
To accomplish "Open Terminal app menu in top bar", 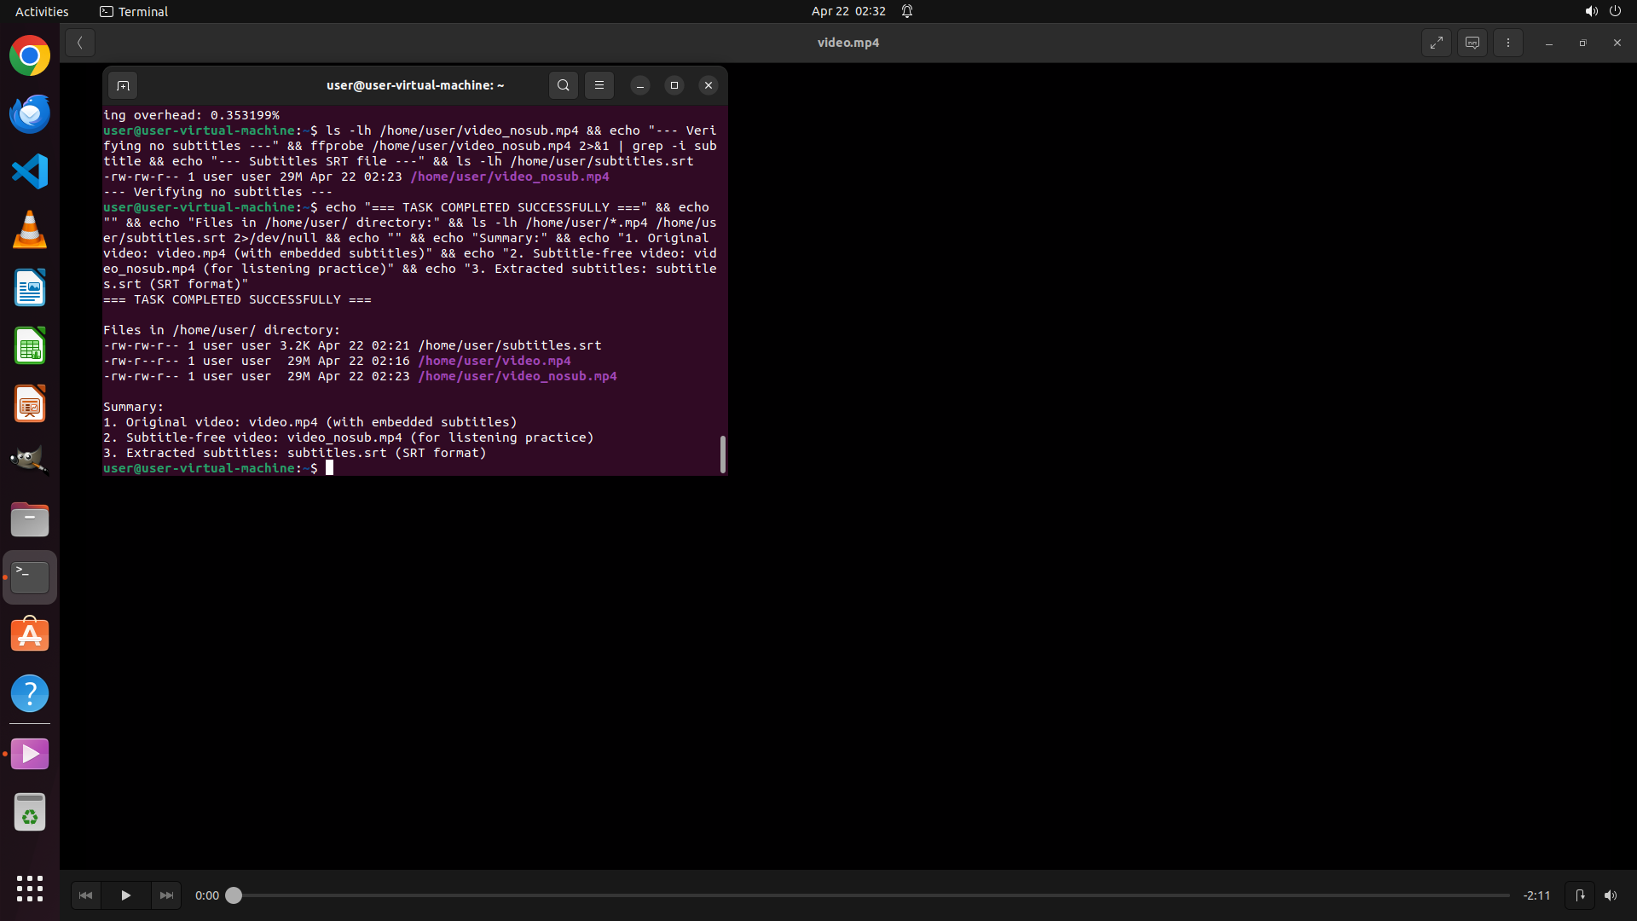I will [x=134, y=11].
